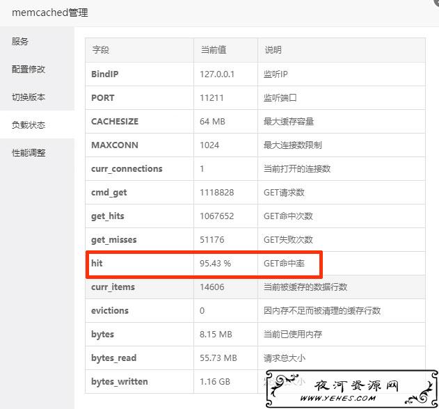The width and height of the screenshot is (439, 409).
Task: Select the evictions field name
Action: tap(110, 310)
